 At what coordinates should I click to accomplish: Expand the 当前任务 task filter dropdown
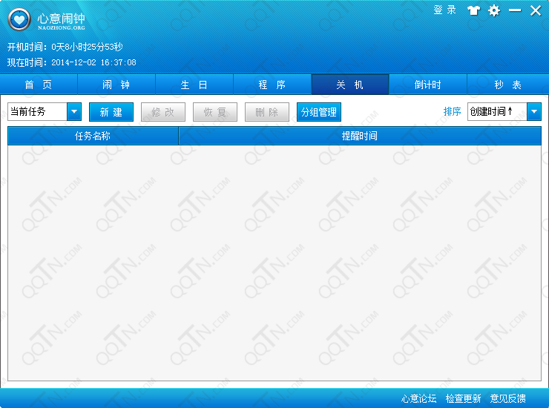(x=74, y=112)
